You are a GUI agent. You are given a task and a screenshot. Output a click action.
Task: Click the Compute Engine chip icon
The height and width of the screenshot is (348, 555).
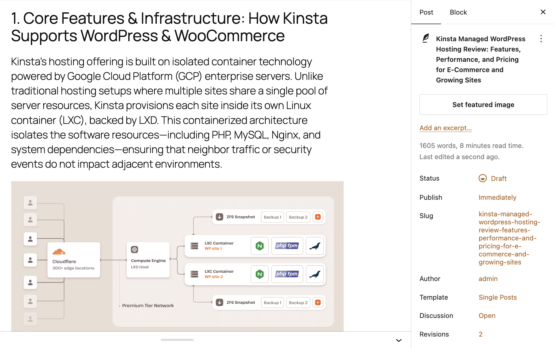pyautogui.click(x=135, y=250)
